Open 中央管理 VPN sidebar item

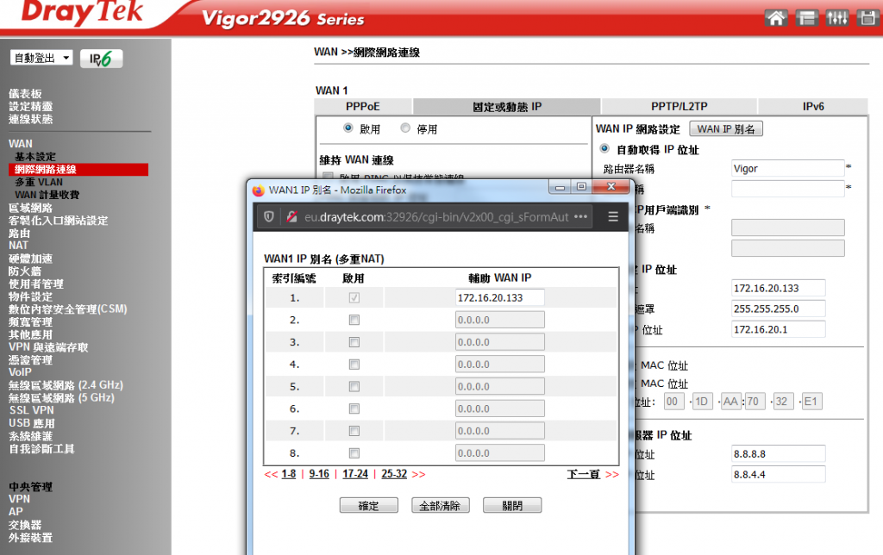[19, 499]
